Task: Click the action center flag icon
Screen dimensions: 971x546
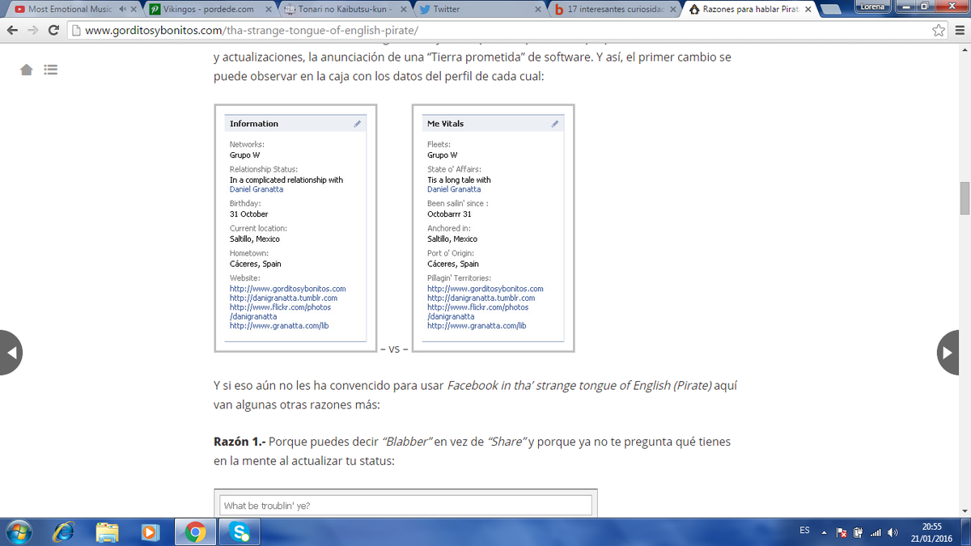Action: point(842,532)
